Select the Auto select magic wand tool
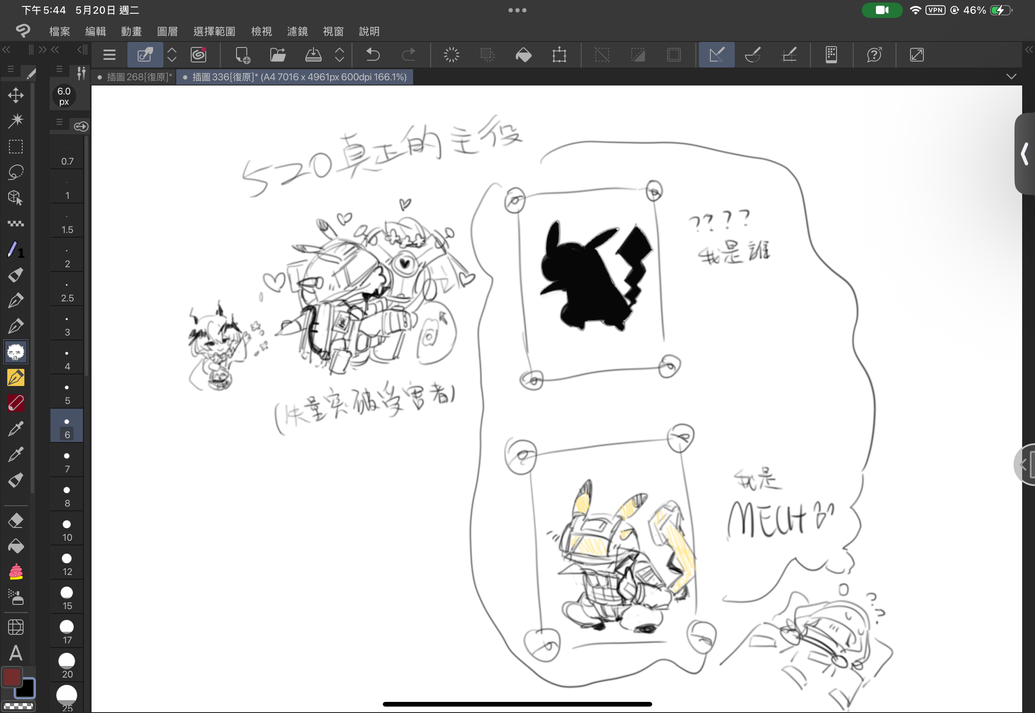 click(16, 121)
